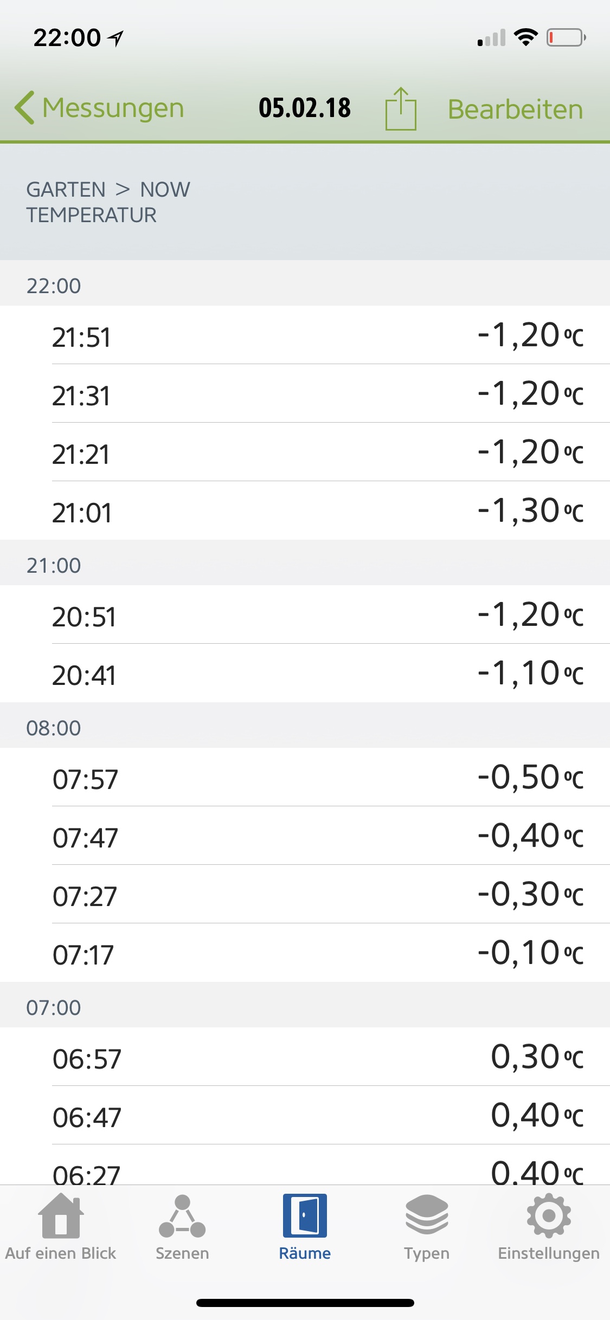
Task: Tap the battery indicator in status bar
Action: pyautogui.click(x=566, y=38)
